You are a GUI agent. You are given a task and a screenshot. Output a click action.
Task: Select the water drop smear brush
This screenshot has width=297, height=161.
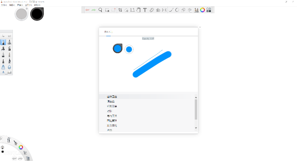click(9, 67)
